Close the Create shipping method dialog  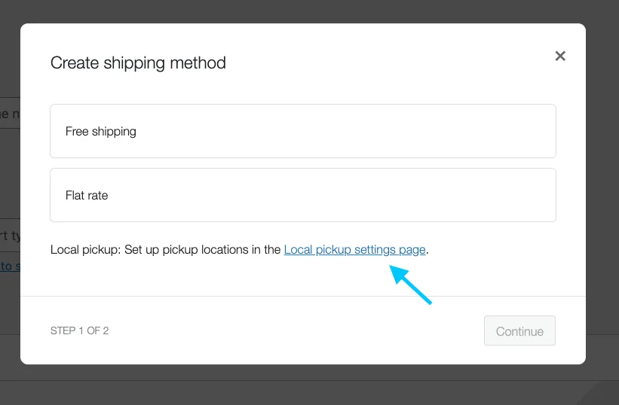559,56
